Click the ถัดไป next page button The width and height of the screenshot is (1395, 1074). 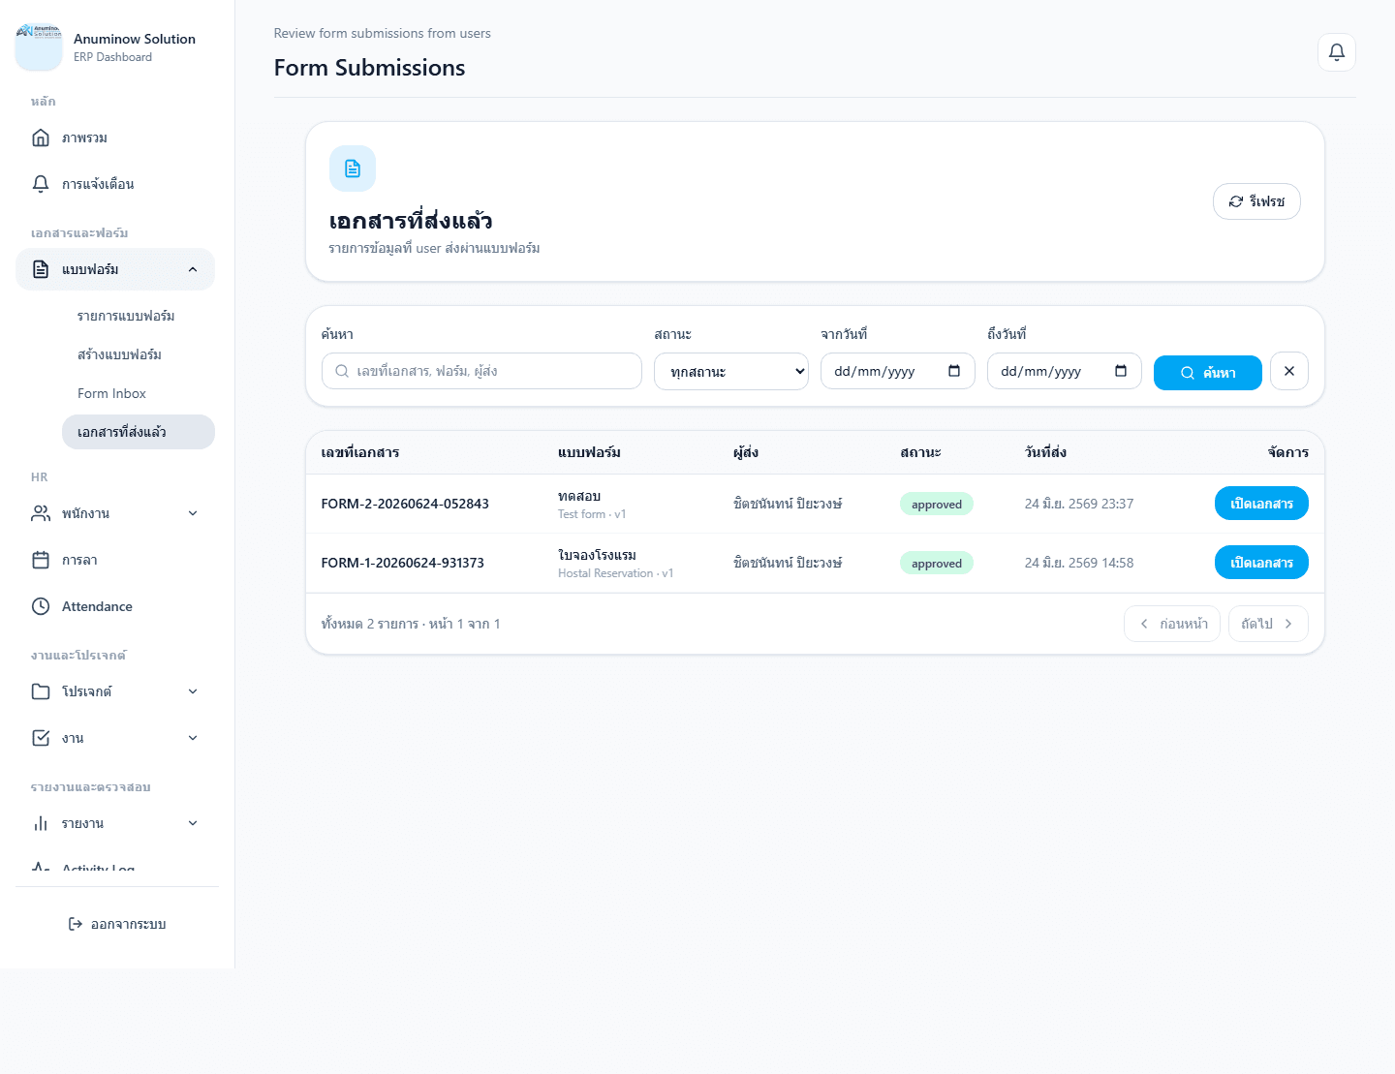(1268, 624)
